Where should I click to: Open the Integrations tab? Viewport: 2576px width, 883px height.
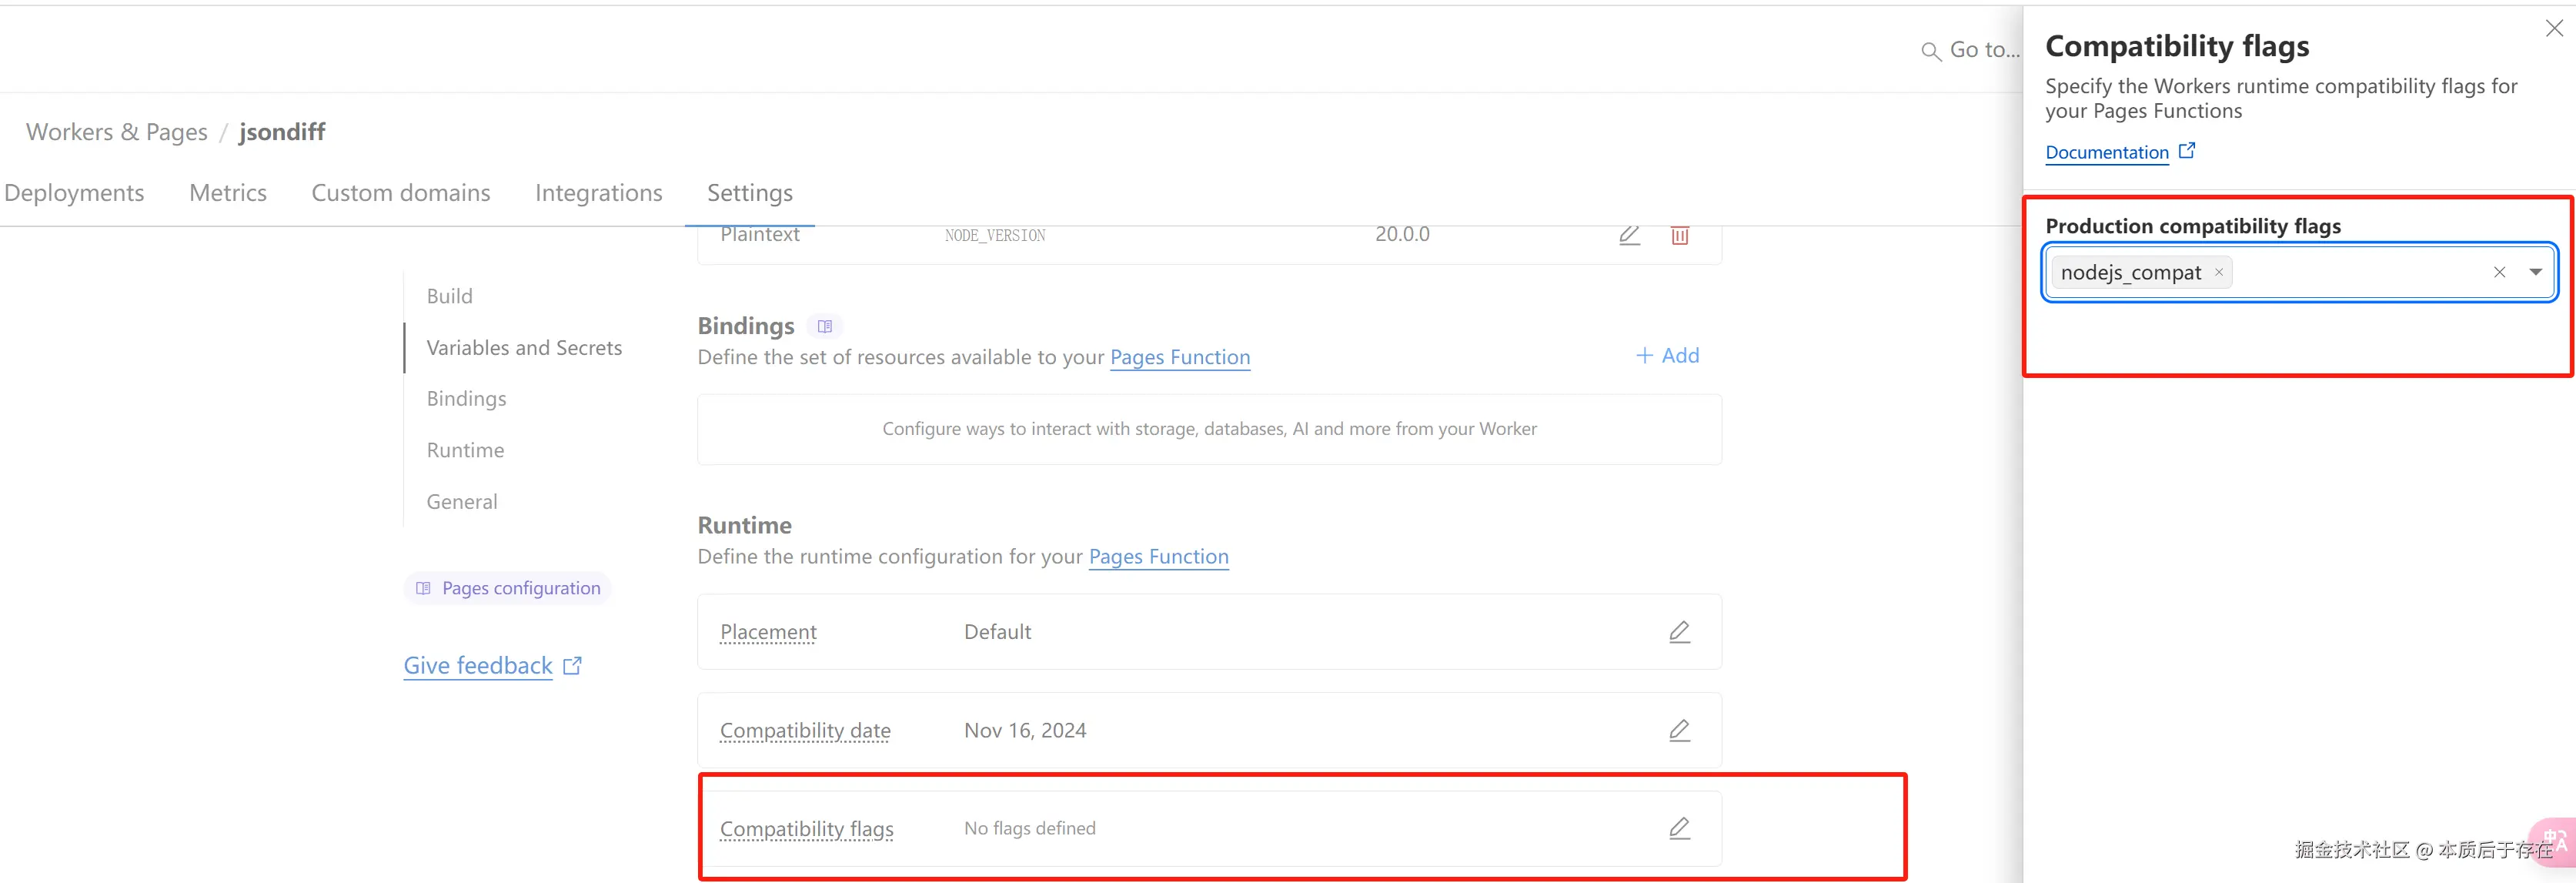coord(598,193)
